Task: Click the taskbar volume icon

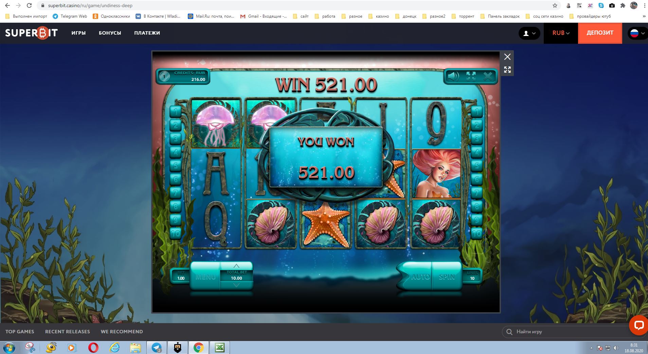Action: click(x=616, y=348)
